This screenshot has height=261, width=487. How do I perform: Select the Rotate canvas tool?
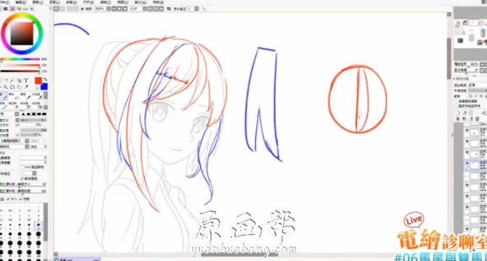(12, 87)
